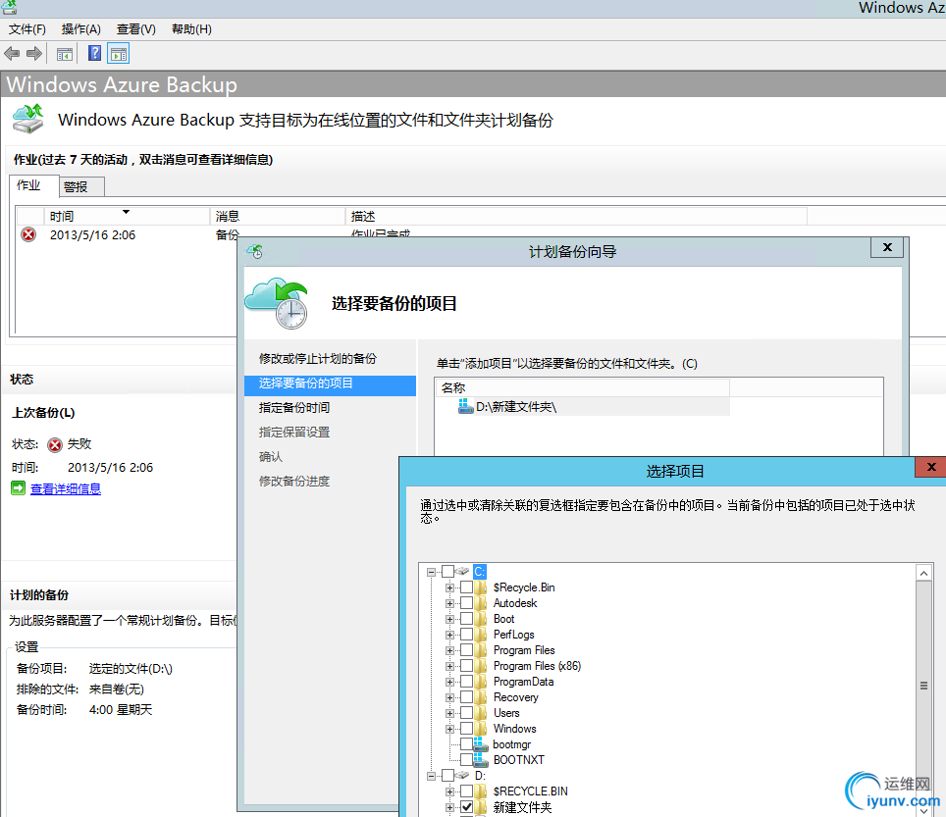This screenshot has width=946, height=817.
Task: Click the Boot folder icon
Action: click(x=481, y=619)
